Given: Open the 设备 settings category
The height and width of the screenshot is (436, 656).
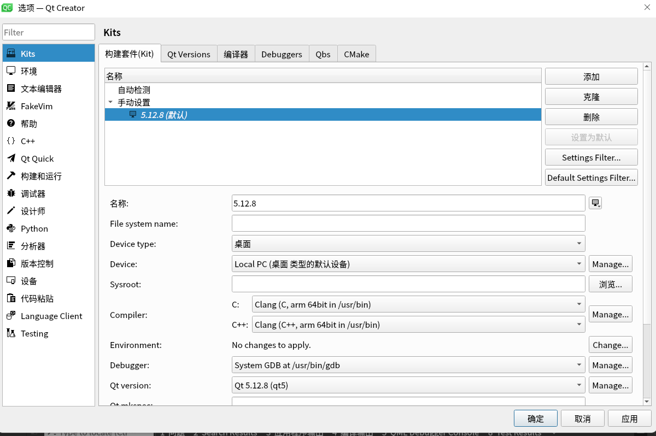Looking at the screenshot, I should coord(49,281).
